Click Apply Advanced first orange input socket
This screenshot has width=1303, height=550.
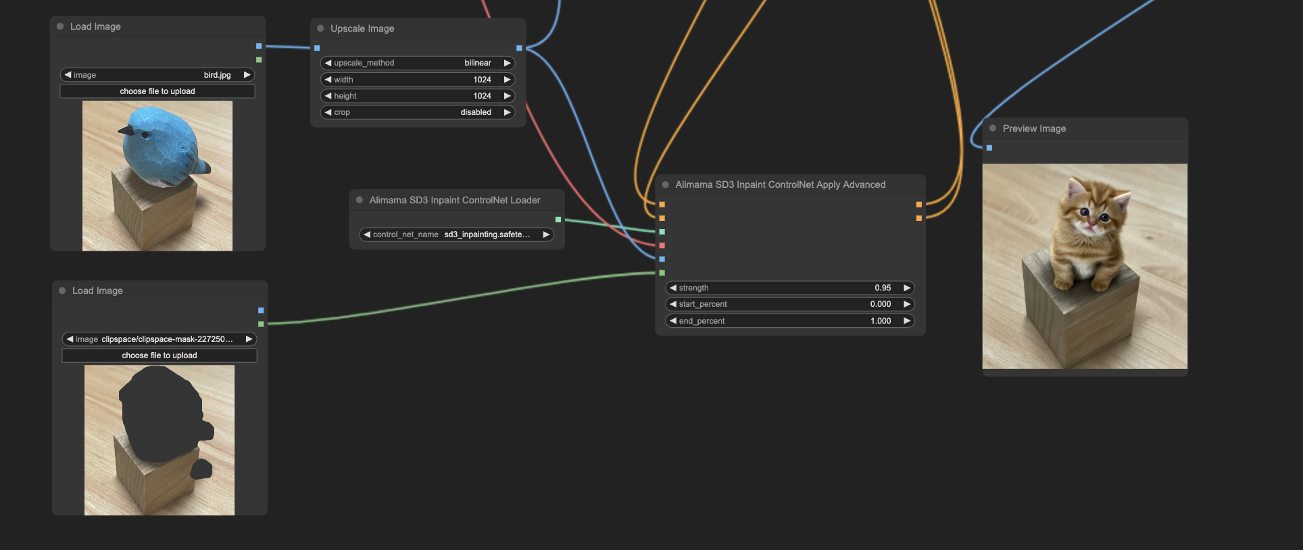coord(662,204)
